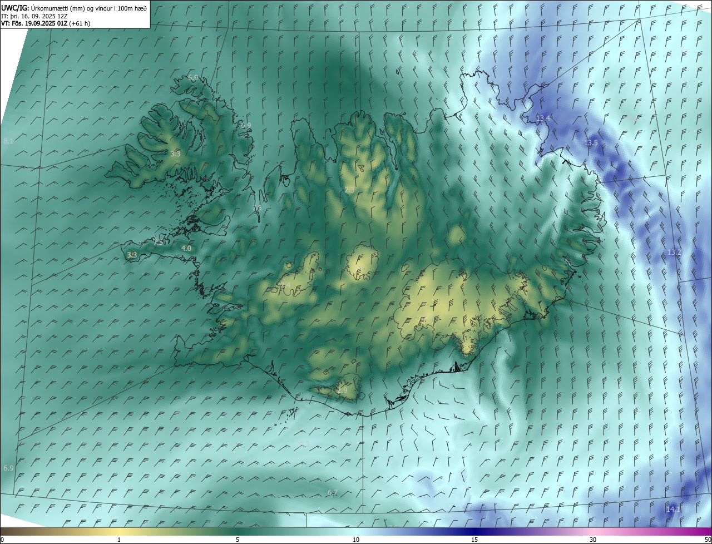This screenshot has width=712, height=544.
Task: Click the '30' tick label on the color scale
Action: (593, 540)
